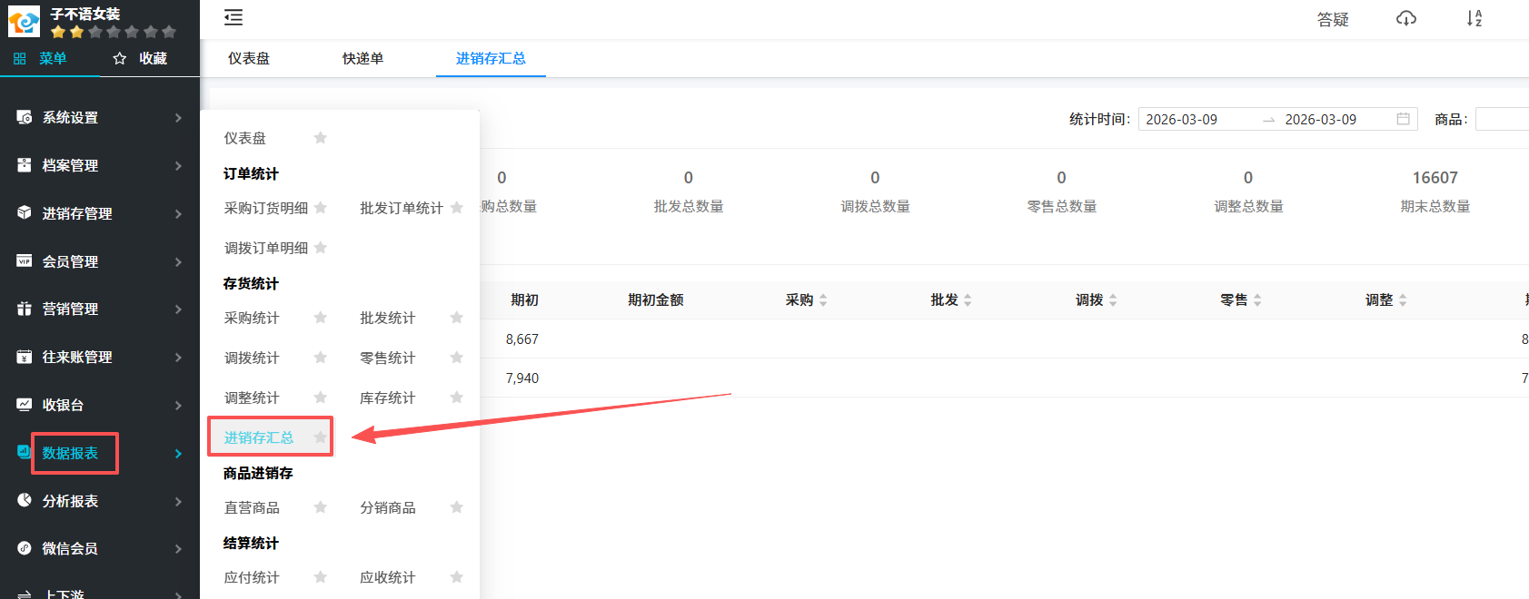
Task: Open 数据报表 in the sidebar
Action: click(x=70, y=453)
